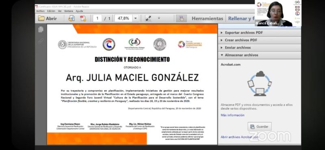Click the Abrir folder button
325x150 pixels.
coord(48,18)
